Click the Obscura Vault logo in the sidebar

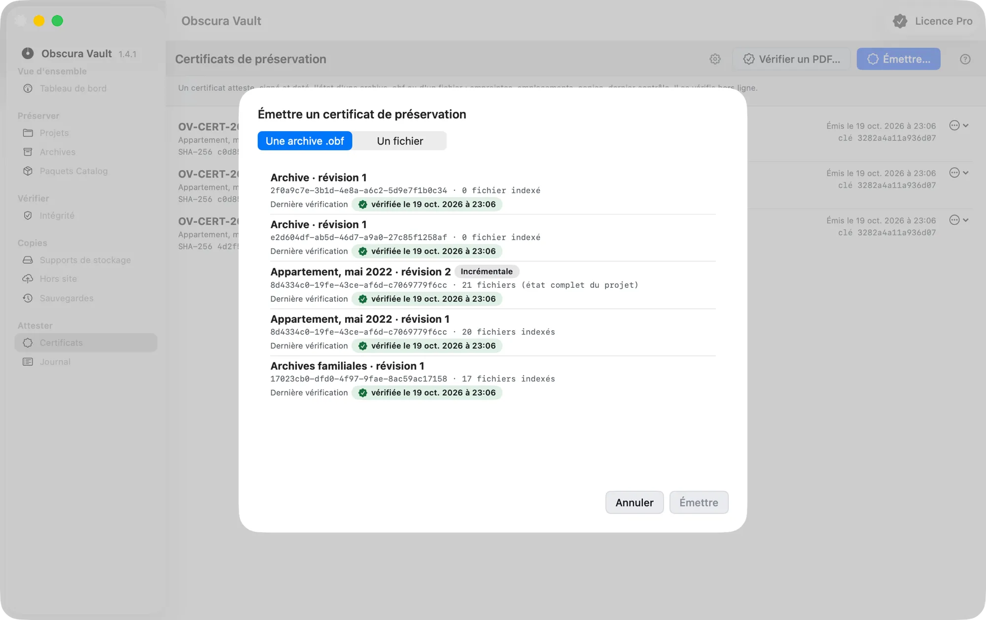coord(28,53)
